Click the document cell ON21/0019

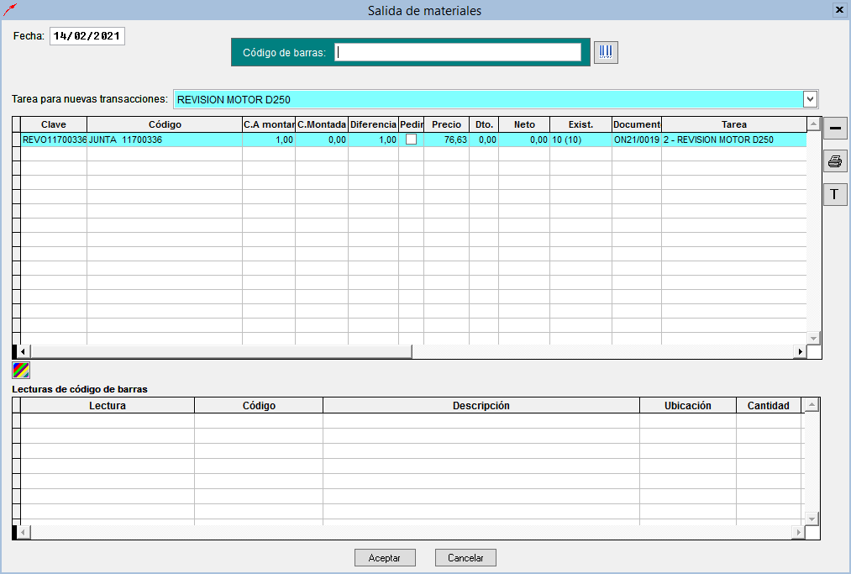tap(637, 140)
